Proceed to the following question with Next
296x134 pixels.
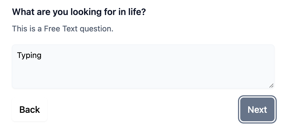(x=257, y=109)
